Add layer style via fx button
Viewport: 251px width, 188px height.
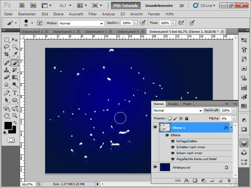(x=186, y=181)
